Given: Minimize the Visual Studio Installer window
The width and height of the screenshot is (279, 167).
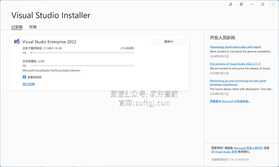Looking at the screenshot, I should [252, 4].
